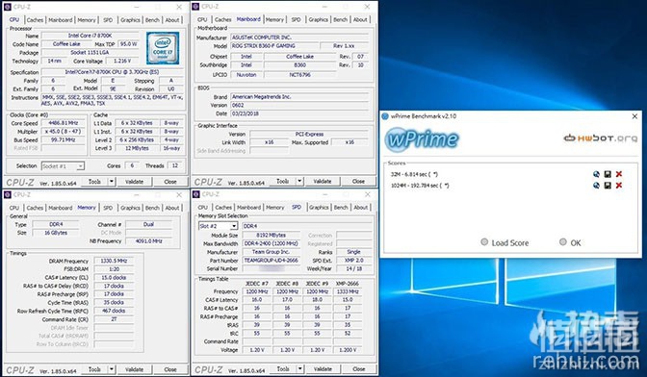This screenshot has width=647, height=377.
Task: Save the 32M score with the floppy icon
Action: 608,174
